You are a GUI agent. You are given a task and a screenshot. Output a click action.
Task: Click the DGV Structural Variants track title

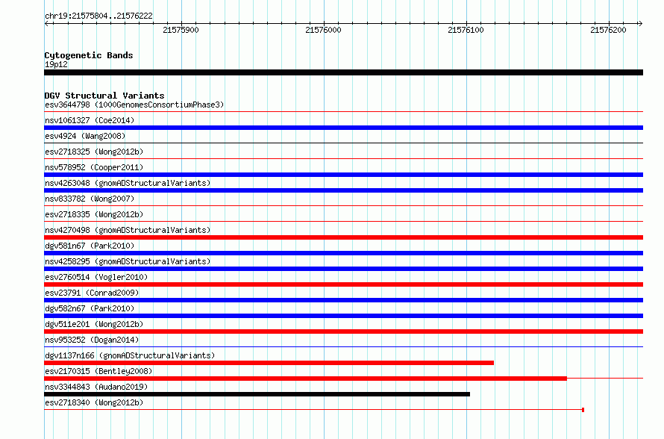(x=104, y=96)
